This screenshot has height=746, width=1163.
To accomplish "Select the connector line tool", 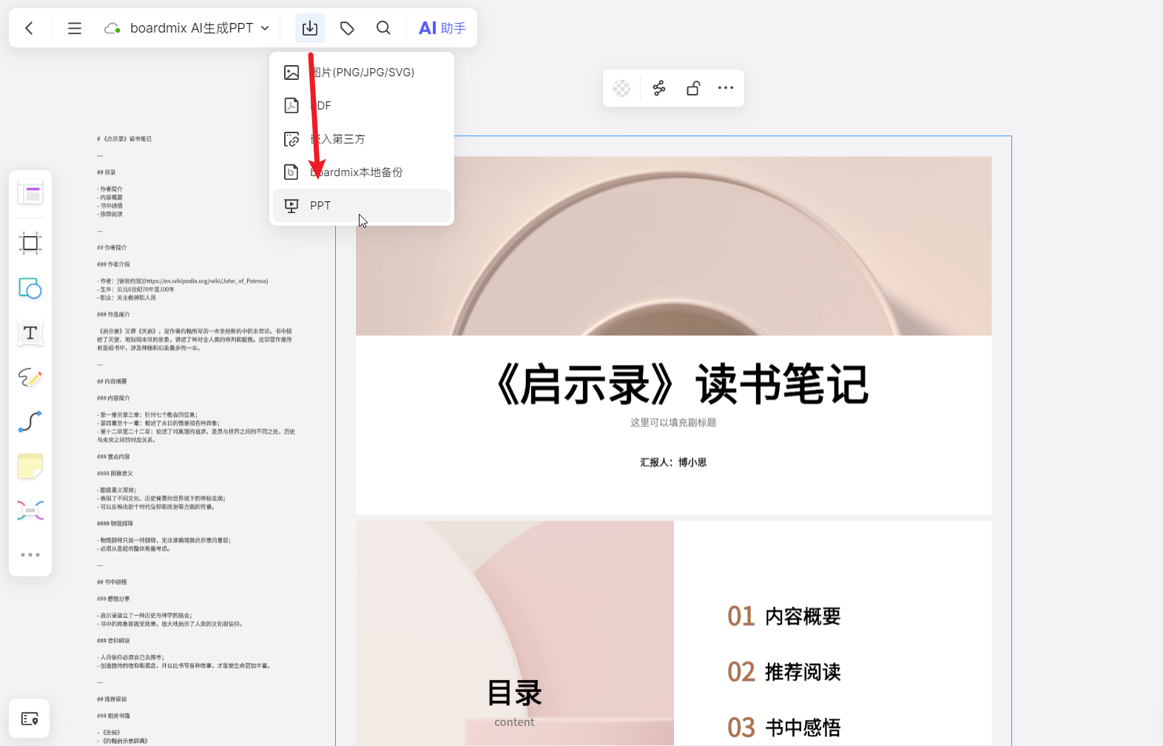I will 30,422.
